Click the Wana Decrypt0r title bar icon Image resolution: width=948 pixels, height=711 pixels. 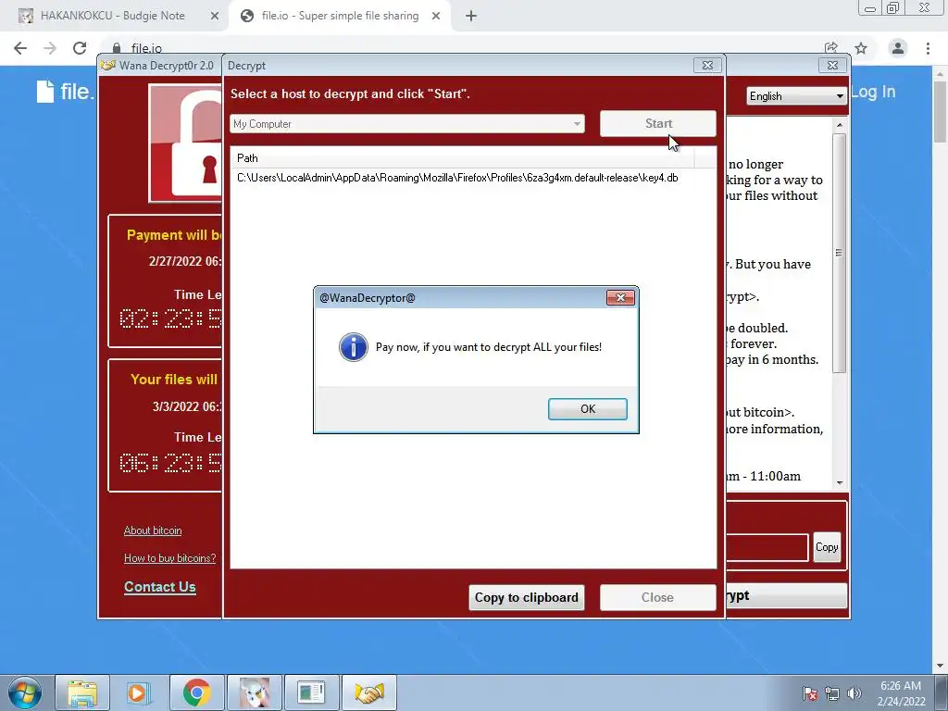[x=108, y=66]
